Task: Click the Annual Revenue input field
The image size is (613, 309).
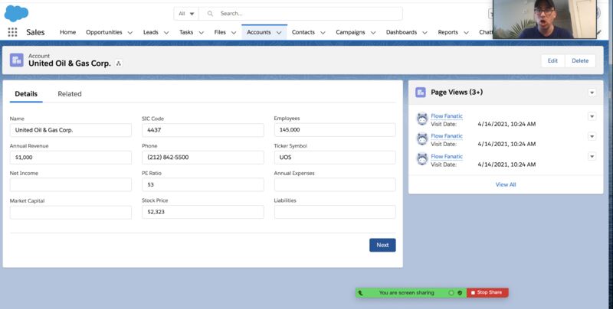Action: [x=70, y=158]
